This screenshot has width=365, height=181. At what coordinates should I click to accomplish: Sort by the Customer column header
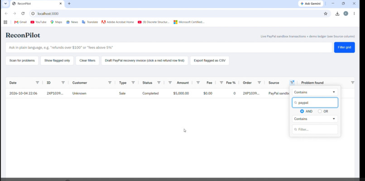pos(80,83)
